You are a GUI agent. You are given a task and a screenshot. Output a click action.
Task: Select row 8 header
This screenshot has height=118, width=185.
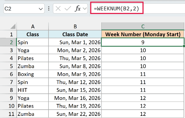(8, 90)
